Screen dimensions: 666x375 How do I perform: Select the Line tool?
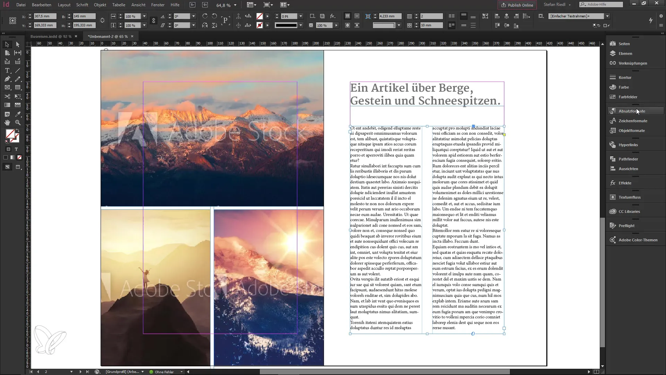pyautogui.click(x=18, y=70)
